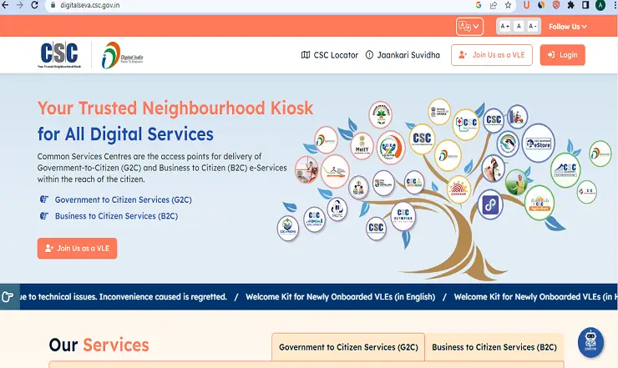618x368 pixels.
Task: Click the CSC Agriculture logo
Action: point(539,203)
